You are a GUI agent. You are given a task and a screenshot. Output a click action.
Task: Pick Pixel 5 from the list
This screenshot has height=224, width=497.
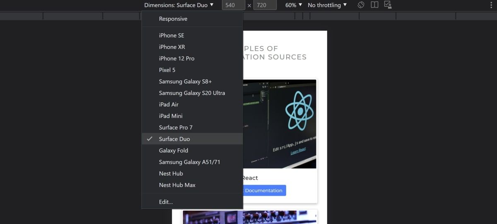192,70
